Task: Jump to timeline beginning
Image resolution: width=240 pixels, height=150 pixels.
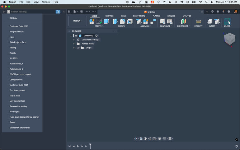Action: (69, 146)
